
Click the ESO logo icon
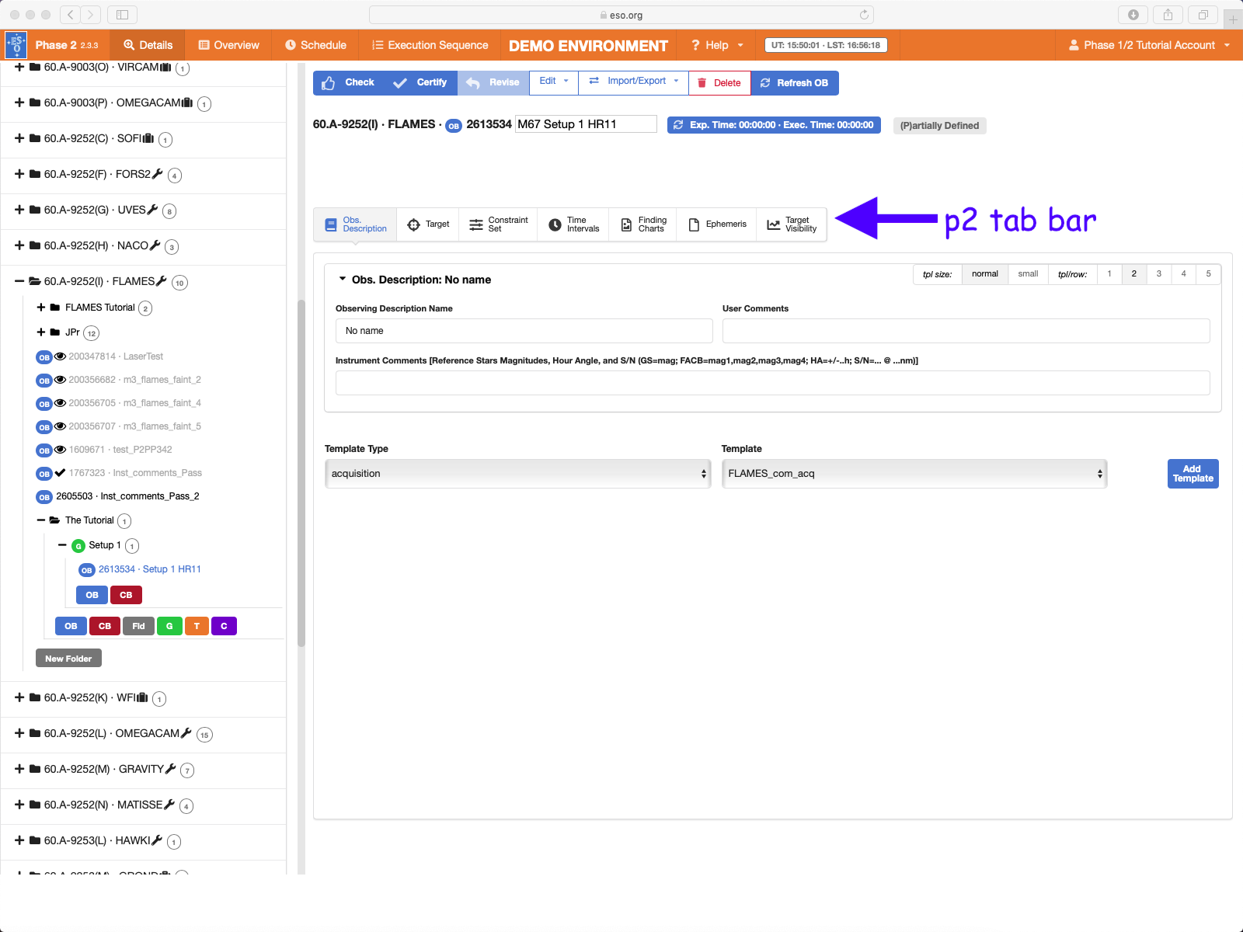pos(16,45)
